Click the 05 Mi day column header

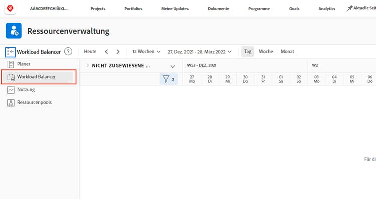pos(352,79)
